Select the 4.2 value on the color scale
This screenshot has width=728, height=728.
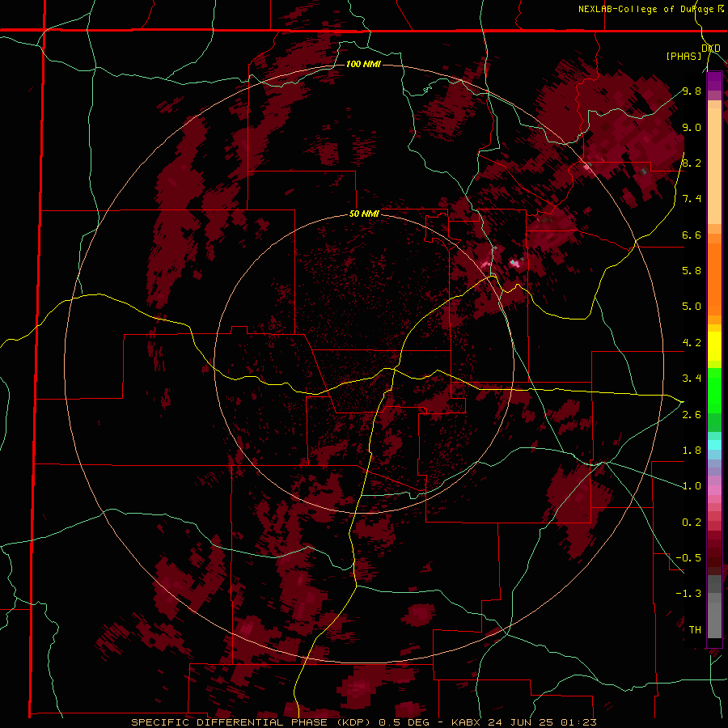coord(692,343)
